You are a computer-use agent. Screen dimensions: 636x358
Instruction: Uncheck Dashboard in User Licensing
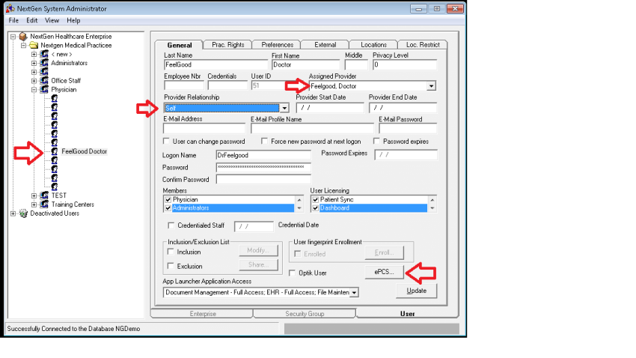coord(315,207)
